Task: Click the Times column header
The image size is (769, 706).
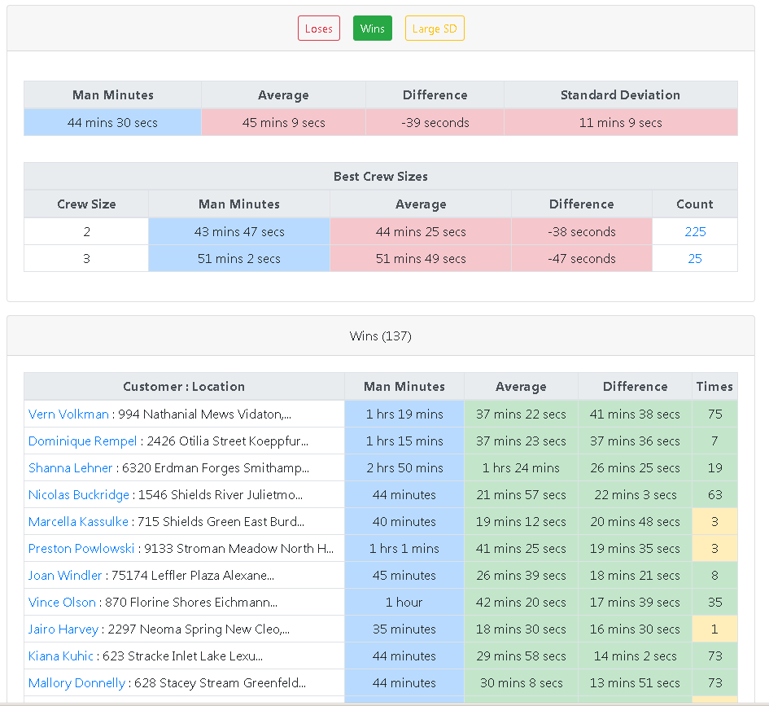Action: coord(714,387)
